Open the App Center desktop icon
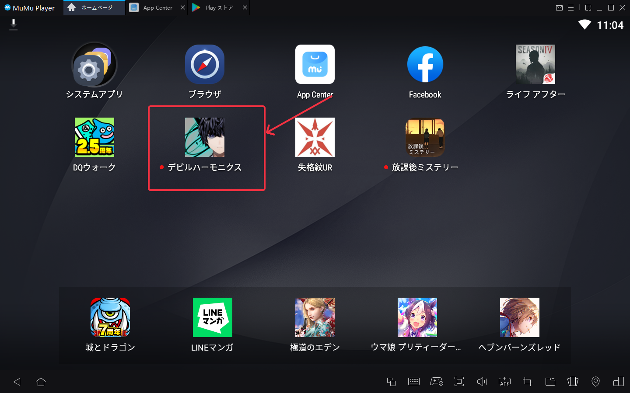630x393 pixels. 315,64
